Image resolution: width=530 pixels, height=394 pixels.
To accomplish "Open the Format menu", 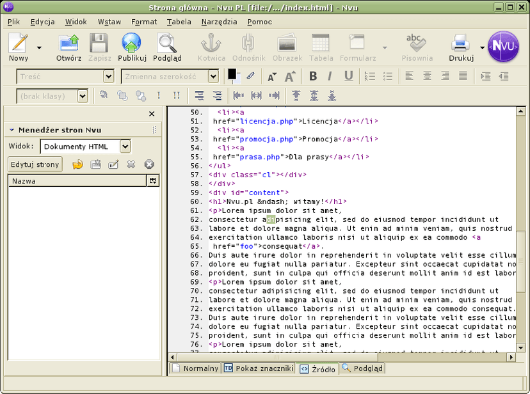I will (144, 22).
